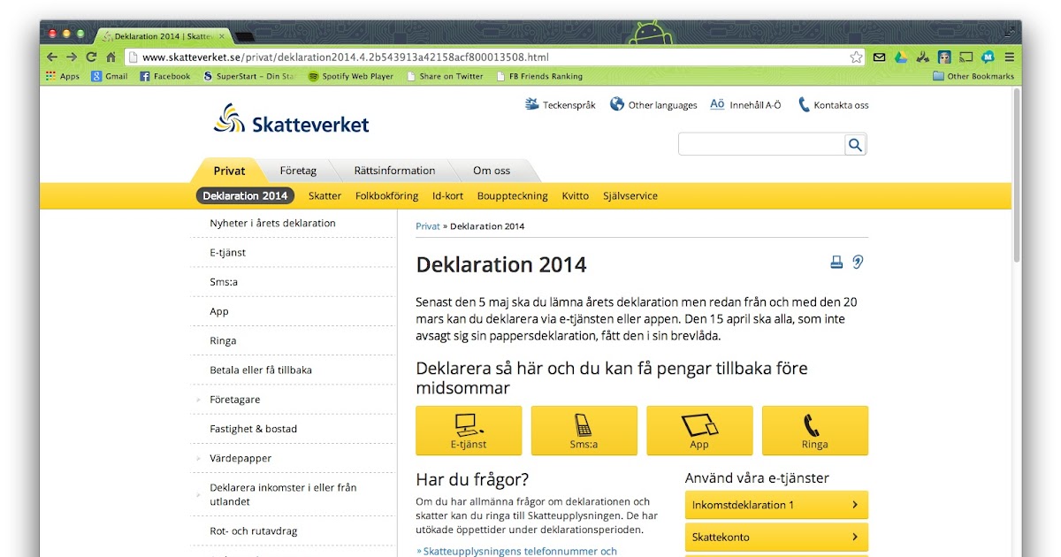Reload the page with the refresh icon
The height and width of the screenshot is (557, 1061).
click(91, 57)
